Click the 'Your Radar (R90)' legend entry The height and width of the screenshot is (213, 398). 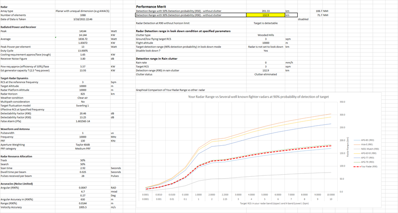click(x=366, y=167)
